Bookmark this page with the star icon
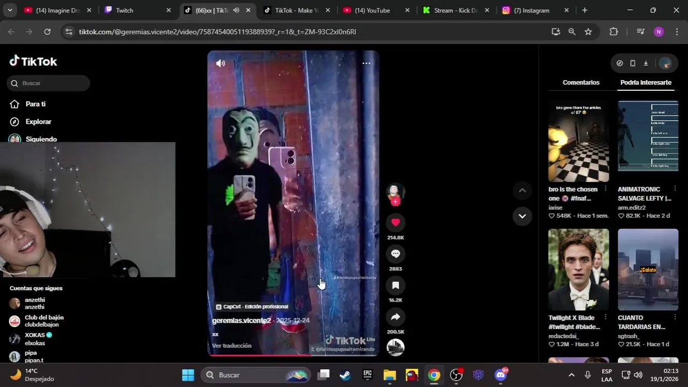The height and width of the screenshot is (387, 688). click(588, 32)
